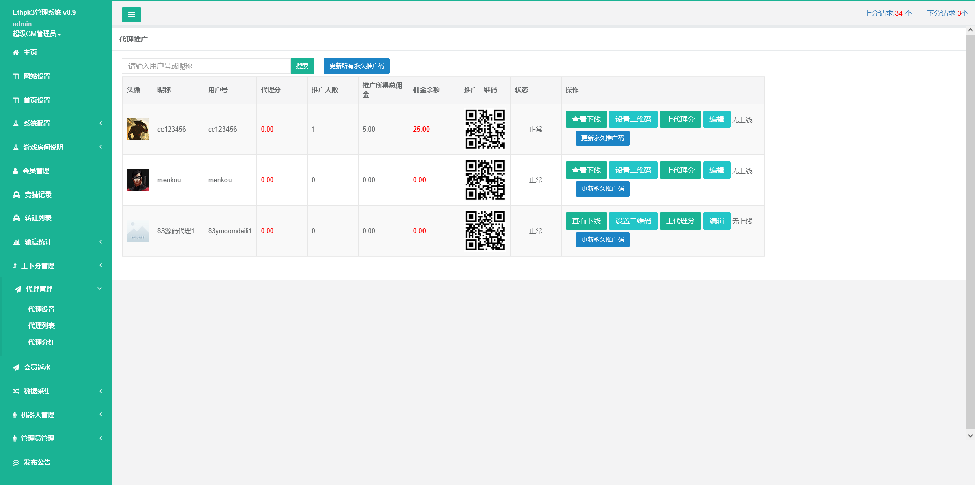Open the QR code for cc123456
Viewport: 975px width, 485px height.
(x=485, y=129)
